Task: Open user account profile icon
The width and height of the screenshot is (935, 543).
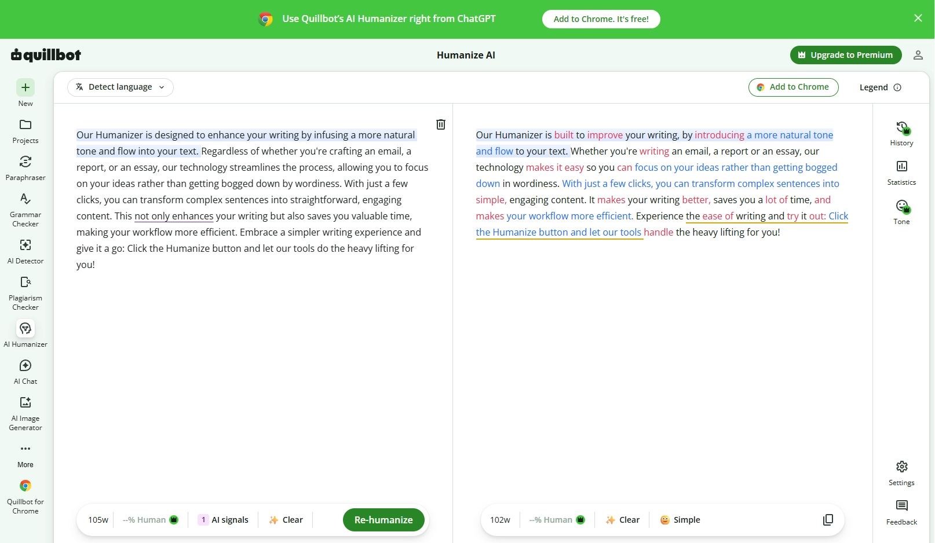Action: (918, 55)
